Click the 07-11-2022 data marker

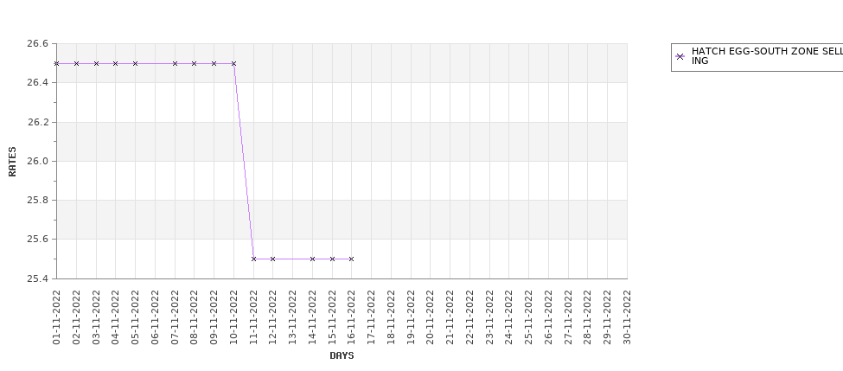coord(175,63)
